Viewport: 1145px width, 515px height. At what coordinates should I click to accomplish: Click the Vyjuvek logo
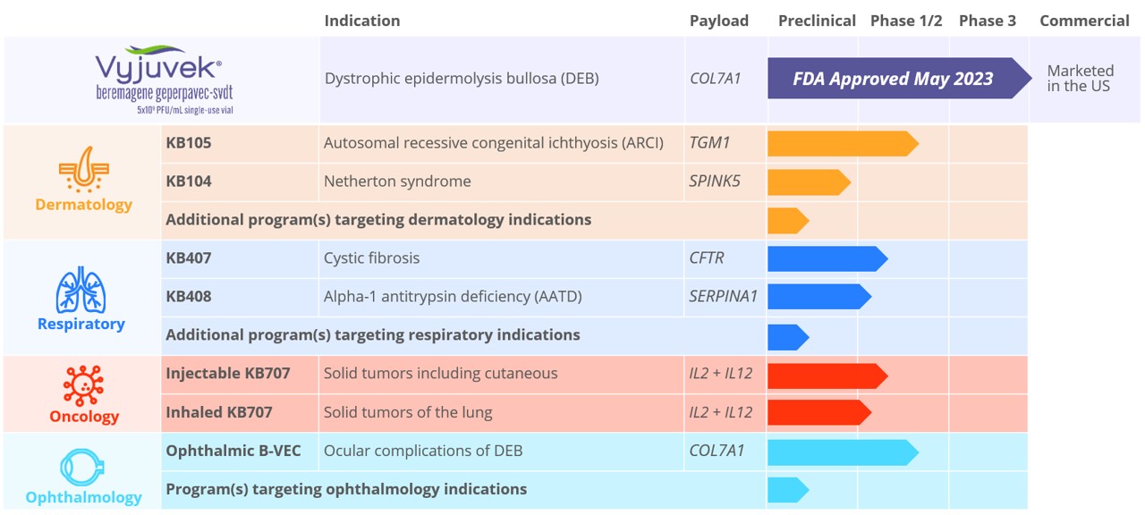click(159, 65)
